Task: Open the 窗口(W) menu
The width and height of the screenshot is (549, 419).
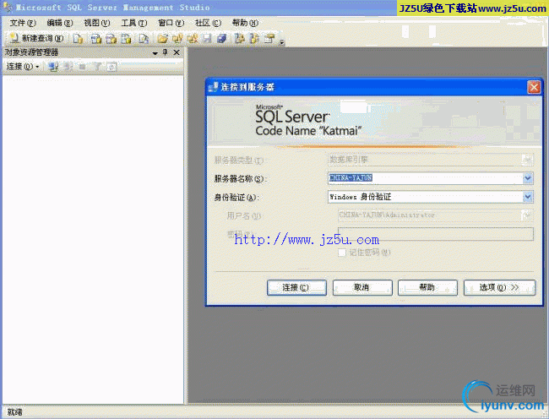Action: click(171, 23)
